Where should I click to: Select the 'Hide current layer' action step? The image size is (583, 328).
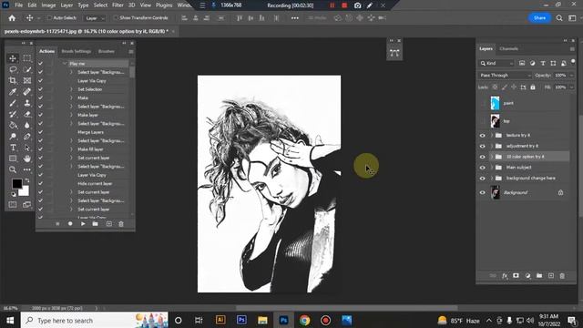(95, 184)
